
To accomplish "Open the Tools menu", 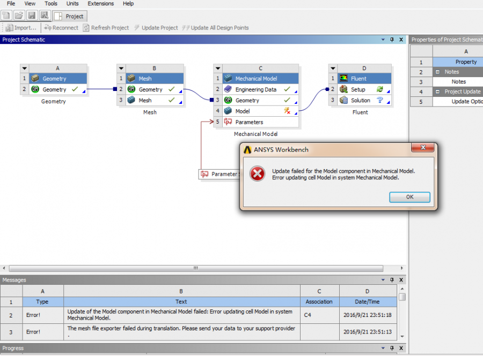I will point(51,4).
